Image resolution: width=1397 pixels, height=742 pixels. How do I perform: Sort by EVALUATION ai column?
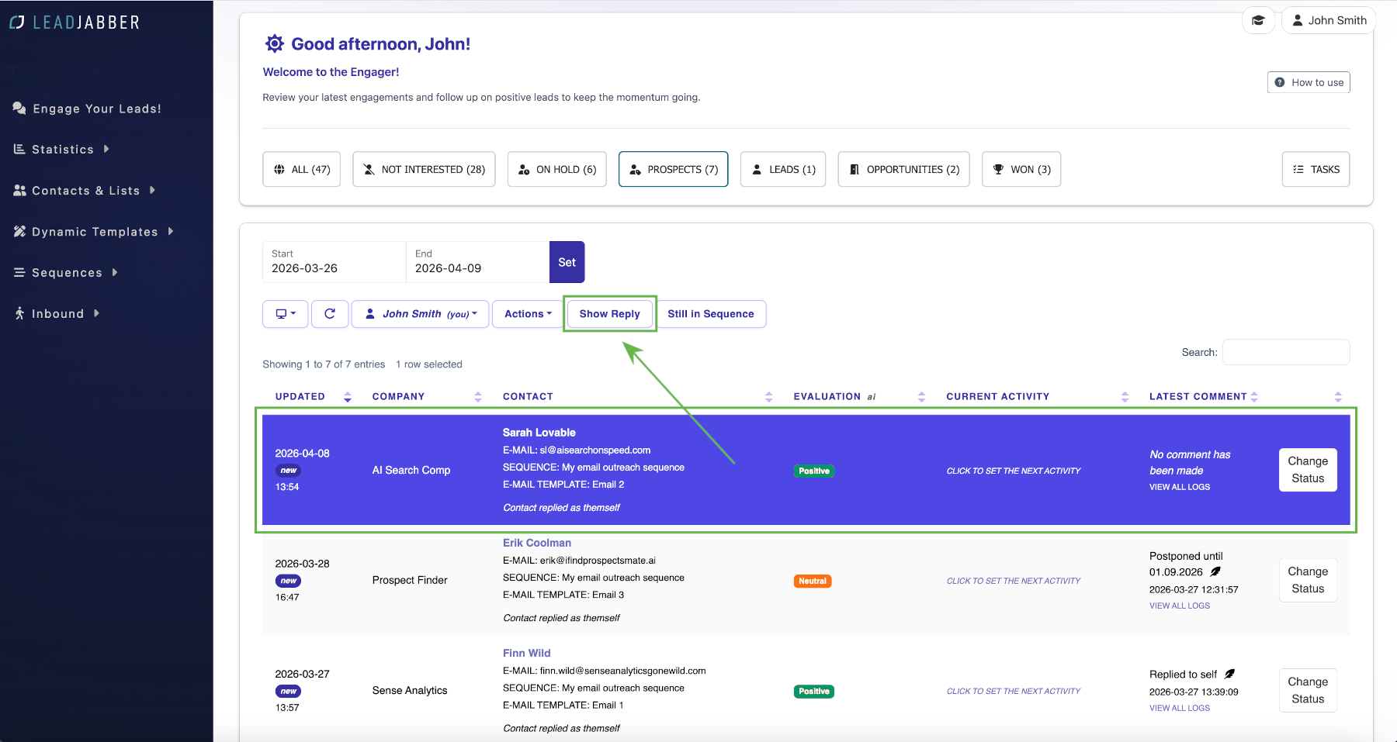pyautogui.click(x=859, y=396)
